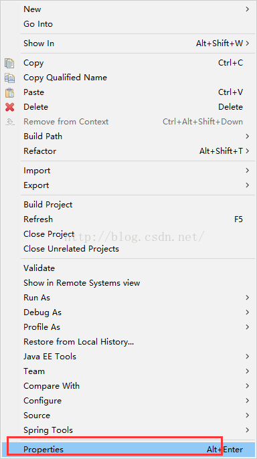Click the Copy icon in the menu
The image size is (257, 459).
(x=9, y=63)
